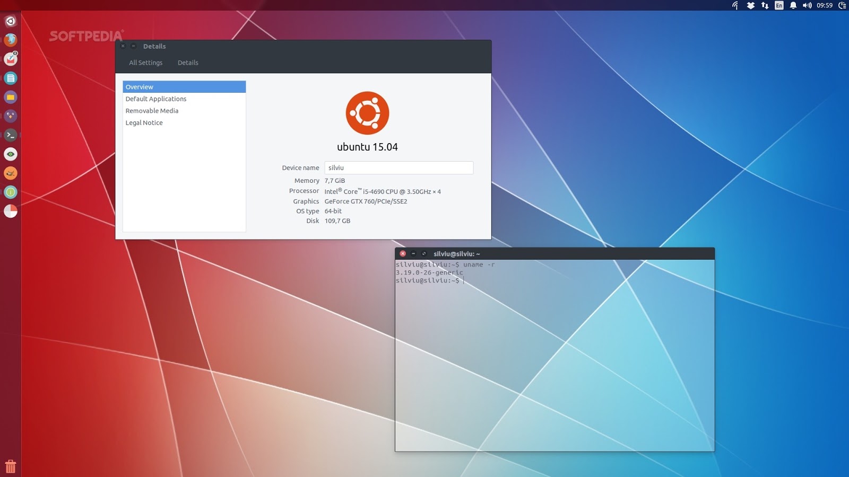This screenshot has height=477, width=849.
Task: Click the network signal indicator
Action: tap(735, 6)
